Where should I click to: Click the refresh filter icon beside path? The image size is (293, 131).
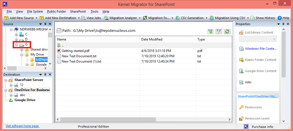click(210, 32)
